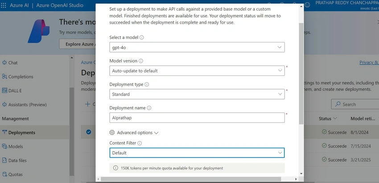Click the Search box in deployments
The image size is (379, 183).
pyautogui.click(x=355, y=104)
